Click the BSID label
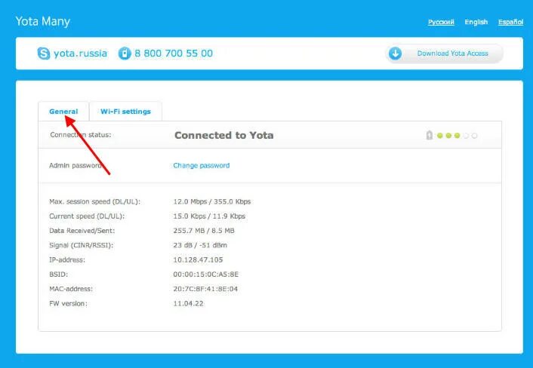The width and height of the screenshot is (533, 368). pos(58,274)
